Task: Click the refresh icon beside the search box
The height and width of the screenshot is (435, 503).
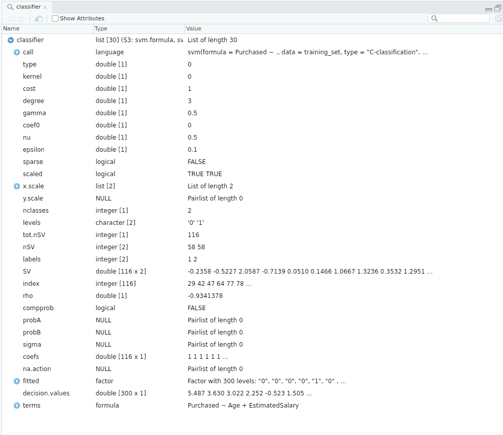Action: (498, 18)
